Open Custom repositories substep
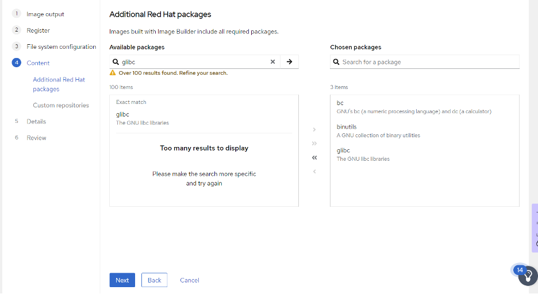Image resolution: width=538 pixels, height=294 pixels. point(61,105)
